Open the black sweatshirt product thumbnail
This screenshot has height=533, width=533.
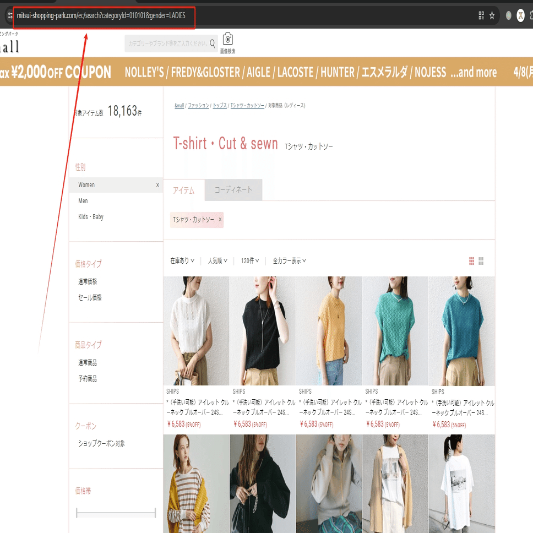(263, 483)
